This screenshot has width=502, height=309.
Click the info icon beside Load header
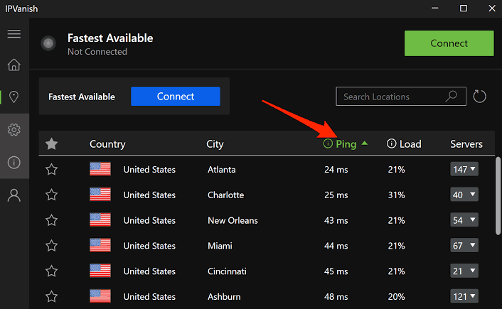[391, 143]
